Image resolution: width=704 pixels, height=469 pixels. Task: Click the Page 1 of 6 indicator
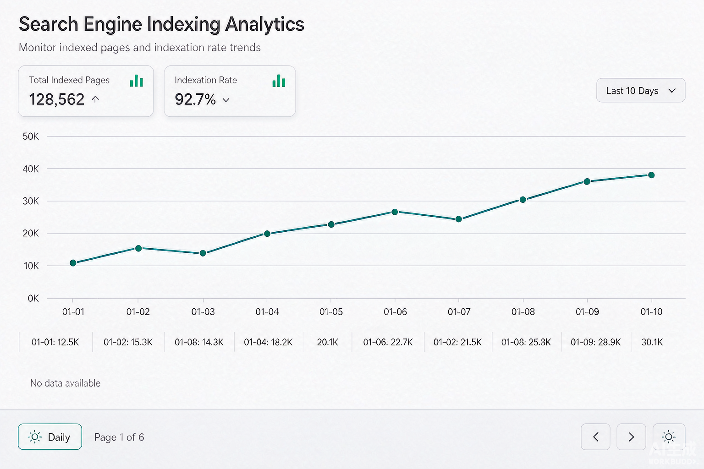tap(119, 437)
